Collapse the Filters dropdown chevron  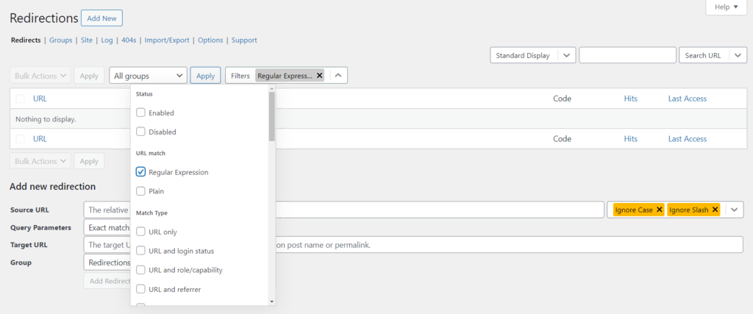(338, 76)
